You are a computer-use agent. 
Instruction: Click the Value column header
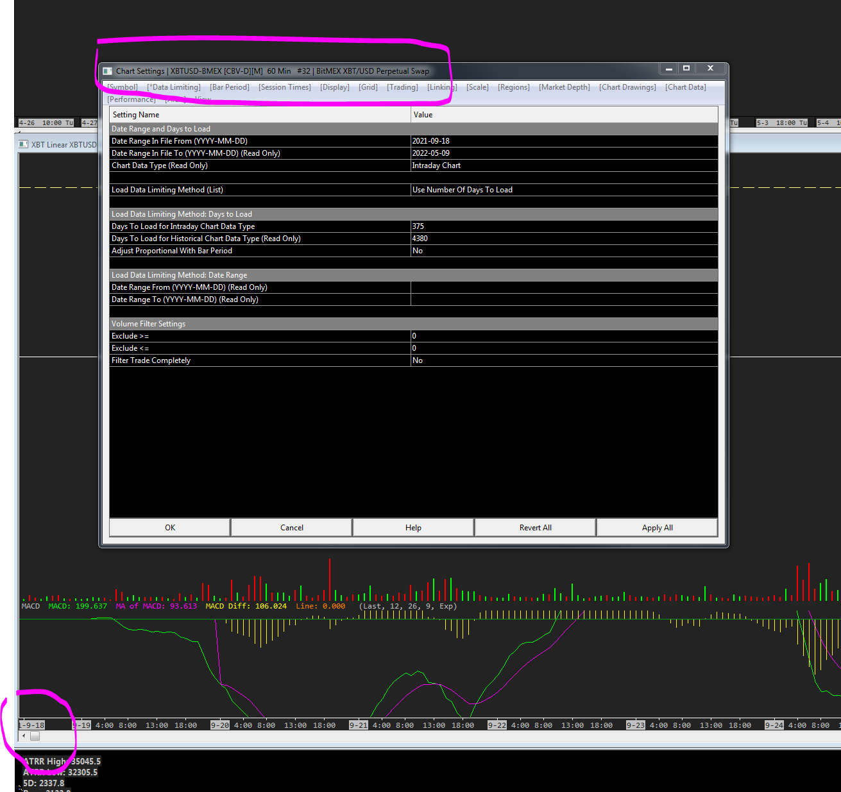point(564,115)
